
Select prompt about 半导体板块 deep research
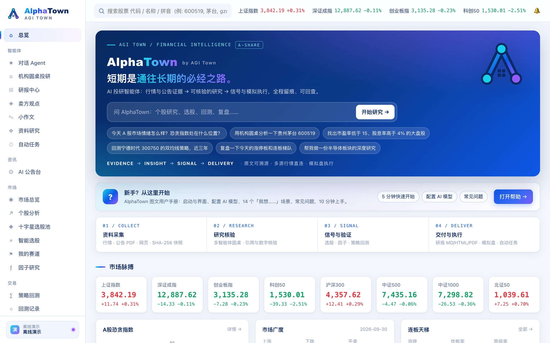[x=340, y=148]
